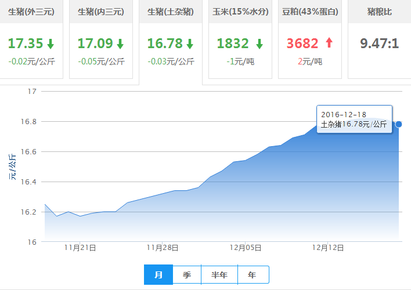Switch to 豆粕(43%蛋白) tab

pyautogui.click(x=310, y=12)
